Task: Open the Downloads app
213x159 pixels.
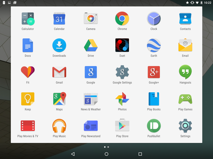Action: point(59,45)
